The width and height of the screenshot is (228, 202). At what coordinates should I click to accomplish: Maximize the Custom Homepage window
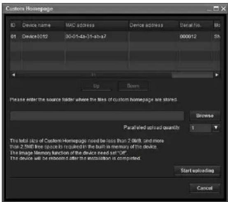tap(216, 9)
